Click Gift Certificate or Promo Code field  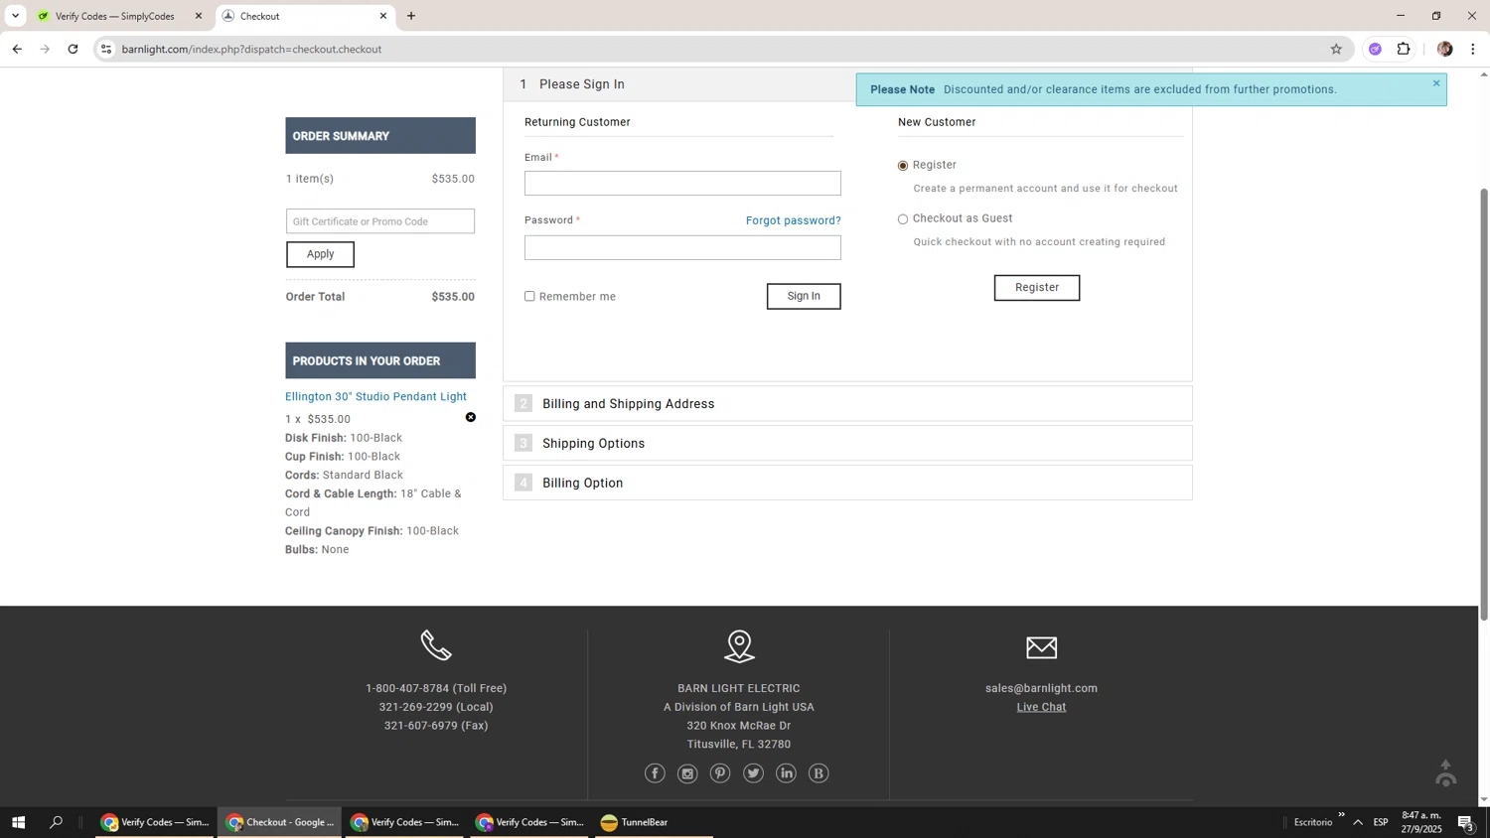(380, 221)
